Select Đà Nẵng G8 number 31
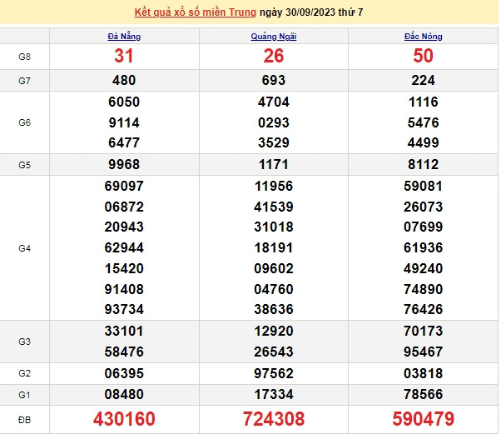Screen dimensions: 501x434 tap(124, 56)
